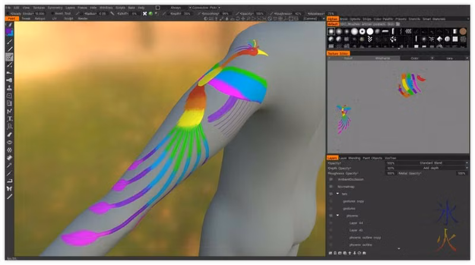The height and width of the screenshot is (265, 475).
Task: Click the Smoothing 99% value in top bar
Action: [226, 14]
